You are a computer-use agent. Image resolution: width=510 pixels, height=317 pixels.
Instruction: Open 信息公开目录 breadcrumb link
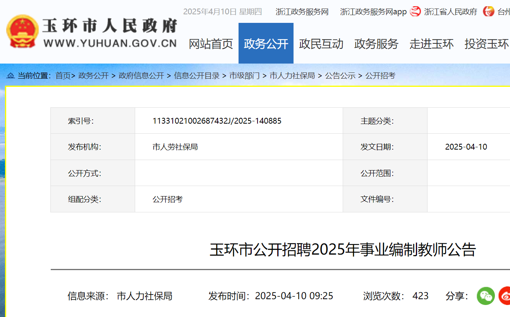coord(197,76)
